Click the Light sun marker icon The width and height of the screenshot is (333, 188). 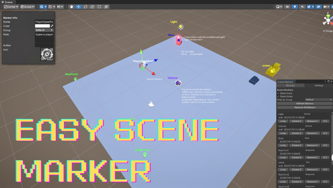click(x=181, y=27)
